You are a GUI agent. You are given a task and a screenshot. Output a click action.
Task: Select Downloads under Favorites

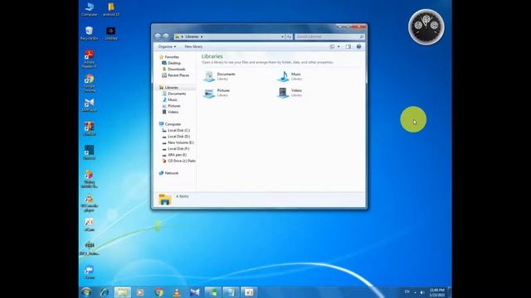173,70
